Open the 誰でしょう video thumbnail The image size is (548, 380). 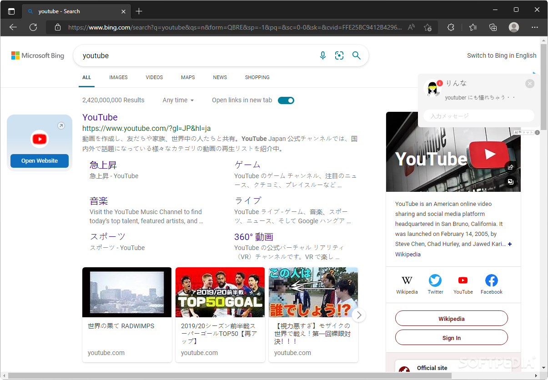pos(313,292)
